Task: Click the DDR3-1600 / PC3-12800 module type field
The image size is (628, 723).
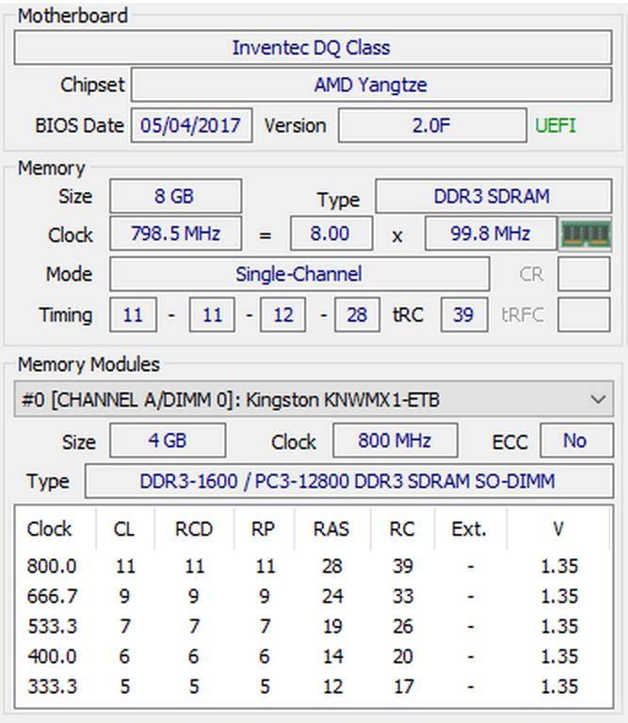Action: (x=347, y=481)
